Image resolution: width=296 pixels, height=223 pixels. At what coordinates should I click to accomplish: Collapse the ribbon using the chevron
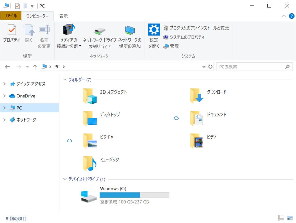tap(284, 16)
